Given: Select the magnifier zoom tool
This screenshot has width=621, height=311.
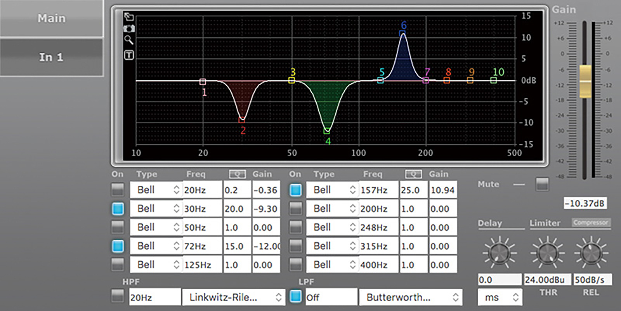Looking at the screenshot, I should 129,40.
